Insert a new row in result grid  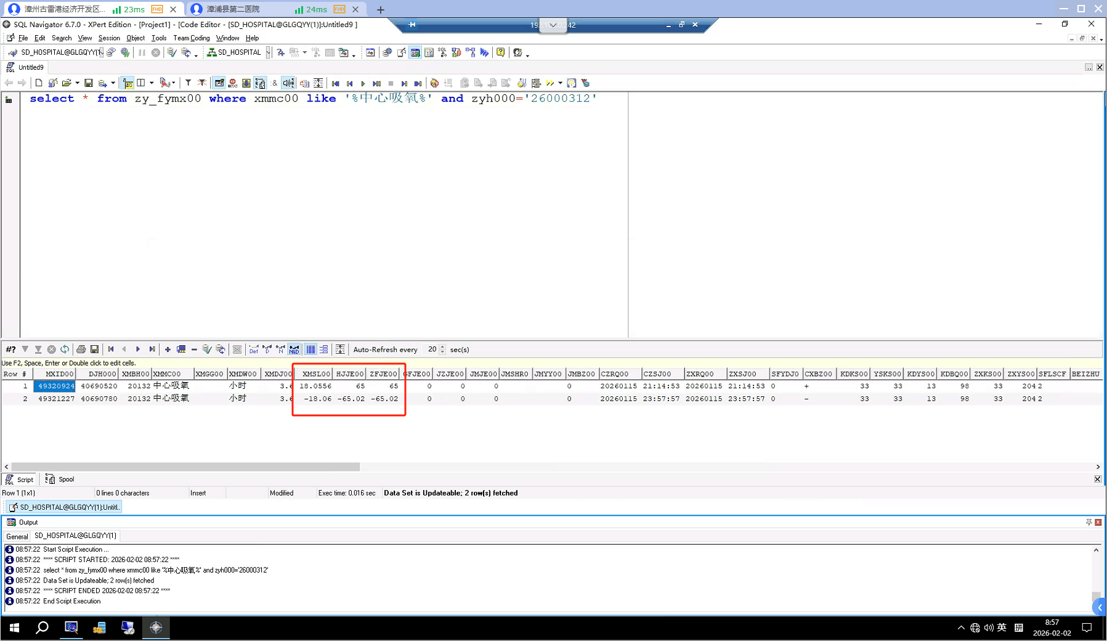click(168, 349)
